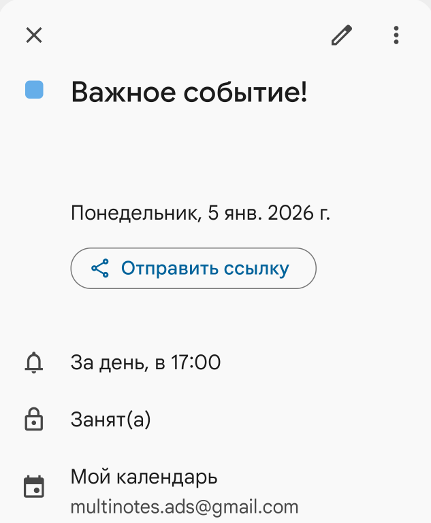Close the event details view
Screen dimensions: 431x523
point(34,35)
